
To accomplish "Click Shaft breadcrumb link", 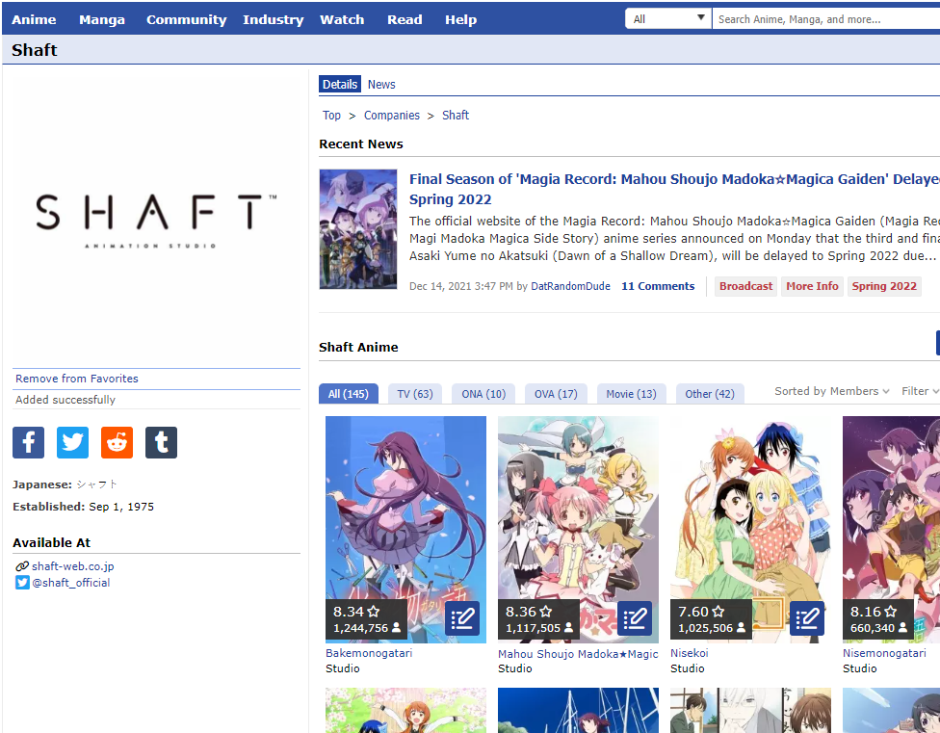I will click(456, 115).
